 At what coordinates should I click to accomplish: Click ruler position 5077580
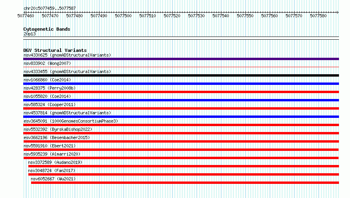[318, 16]
